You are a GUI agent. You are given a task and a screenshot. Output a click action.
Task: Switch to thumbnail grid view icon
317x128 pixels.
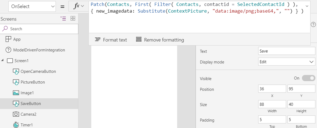(73, 18)
